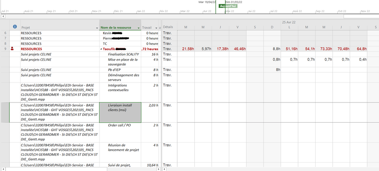
Task: Select the Finalisation SCALITY task
Action: [x=120, y=54]
